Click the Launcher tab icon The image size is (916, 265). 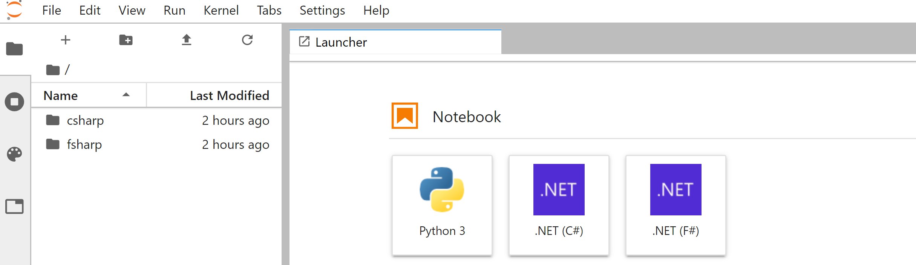coord(304,42)
